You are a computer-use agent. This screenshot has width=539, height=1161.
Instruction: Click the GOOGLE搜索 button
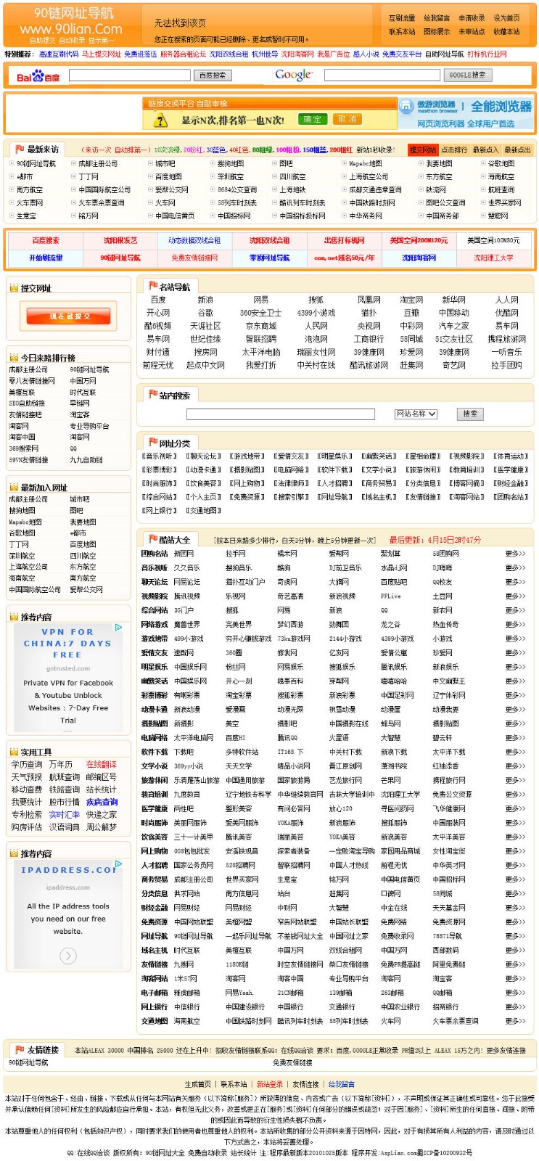(468, 75)
